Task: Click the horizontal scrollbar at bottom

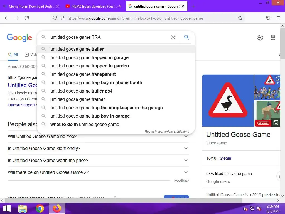Action: click(123, 200)
